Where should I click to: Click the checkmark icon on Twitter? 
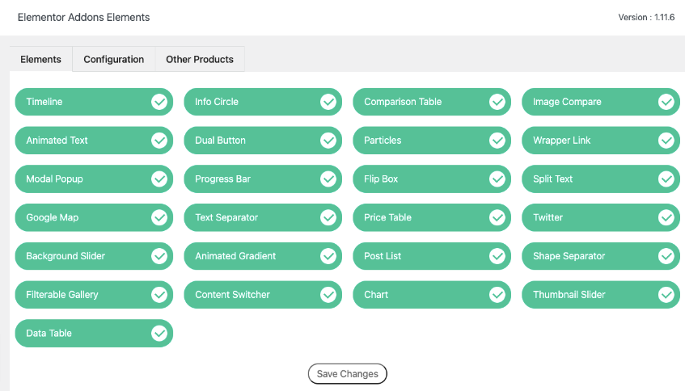pyautogui.click(x=666, y=217)
